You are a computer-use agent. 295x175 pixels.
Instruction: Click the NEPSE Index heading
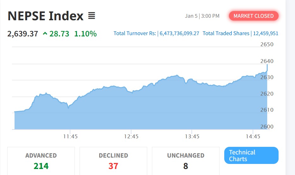pos(45,16)
